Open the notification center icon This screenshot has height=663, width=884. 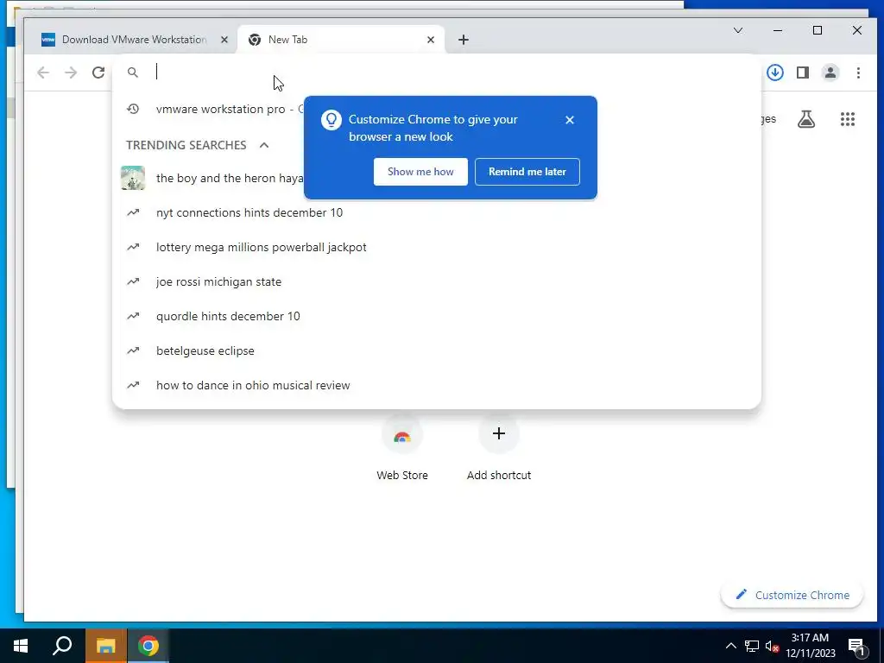tap(856, 646)
